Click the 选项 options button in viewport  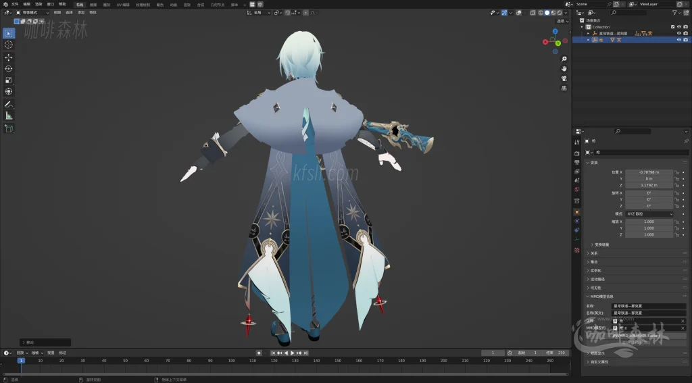[x=562, y=21]
